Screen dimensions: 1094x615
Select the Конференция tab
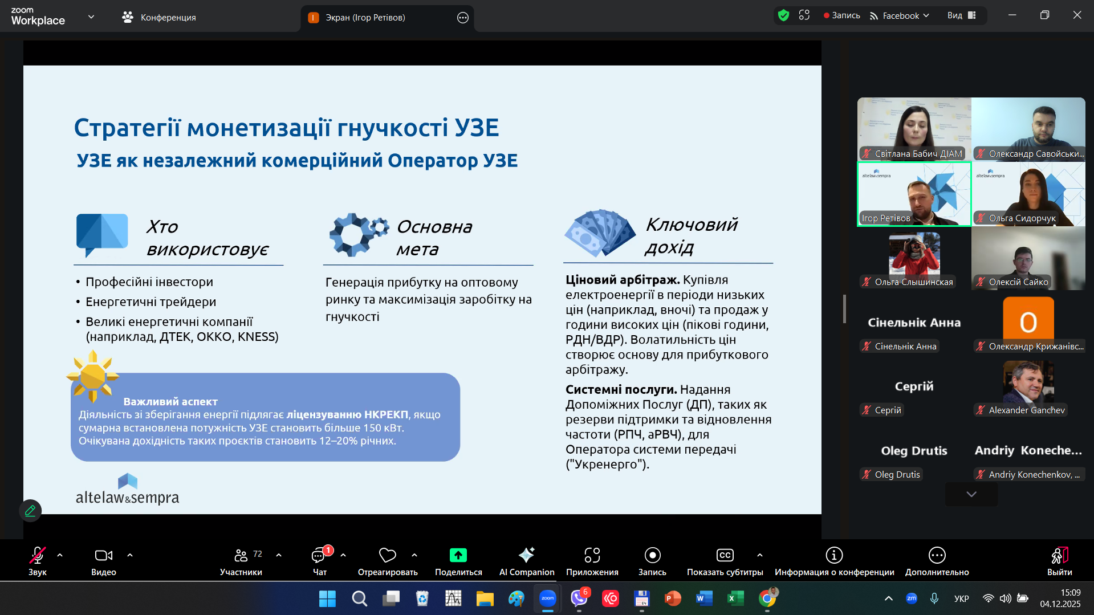pyautogui.click(x=159, y=18)
